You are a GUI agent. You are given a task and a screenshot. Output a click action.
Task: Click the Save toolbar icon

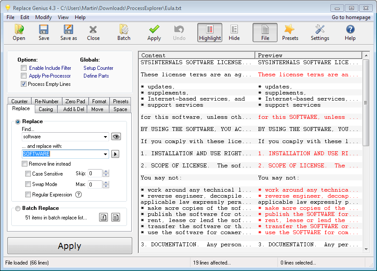pyautogui.click(x=44, y=33)
